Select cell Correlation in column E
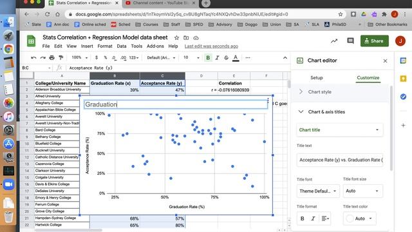This screenshot has width=412, height=232. [234, 83]
